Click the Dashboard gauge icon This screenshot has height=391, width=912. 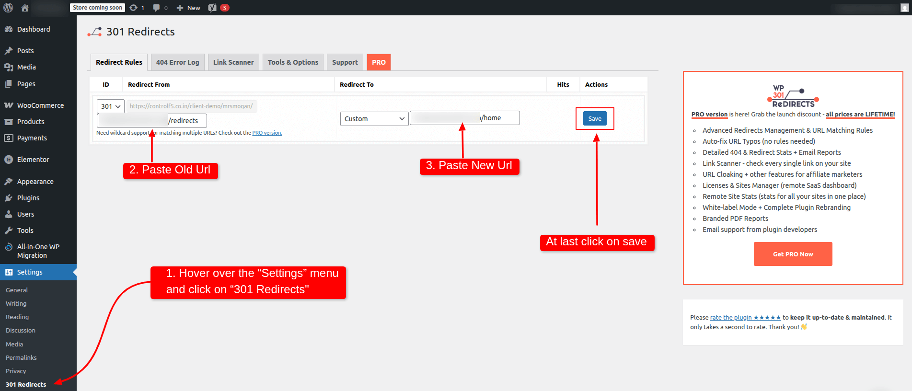pyautogui.click(x=9, y=29)
